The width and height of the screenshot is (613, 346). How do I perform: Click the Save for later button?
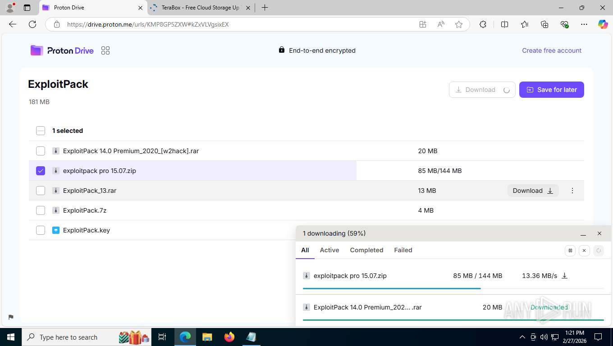pos(552,90)
